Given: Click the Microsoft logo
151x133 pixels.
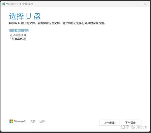Looking at the screenshot, I should (x=18, y=121).
